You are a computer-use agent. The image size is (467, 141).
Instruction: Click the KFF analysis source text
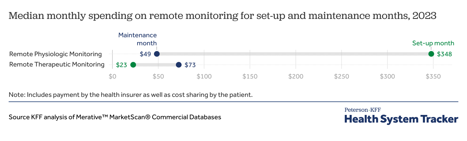coord(115,117)
